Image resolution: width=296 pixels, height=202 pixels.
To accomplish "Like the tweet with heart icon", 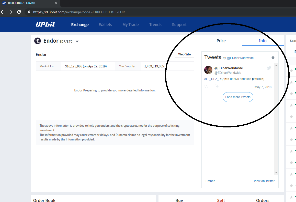I will (x=206, y=87).
